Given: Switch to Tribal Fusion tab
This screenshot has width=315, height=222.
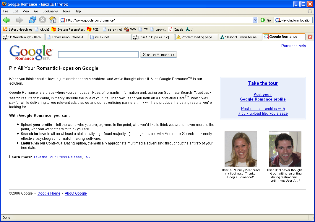Looking at the screenshot, I should click(x=67, y=37).
